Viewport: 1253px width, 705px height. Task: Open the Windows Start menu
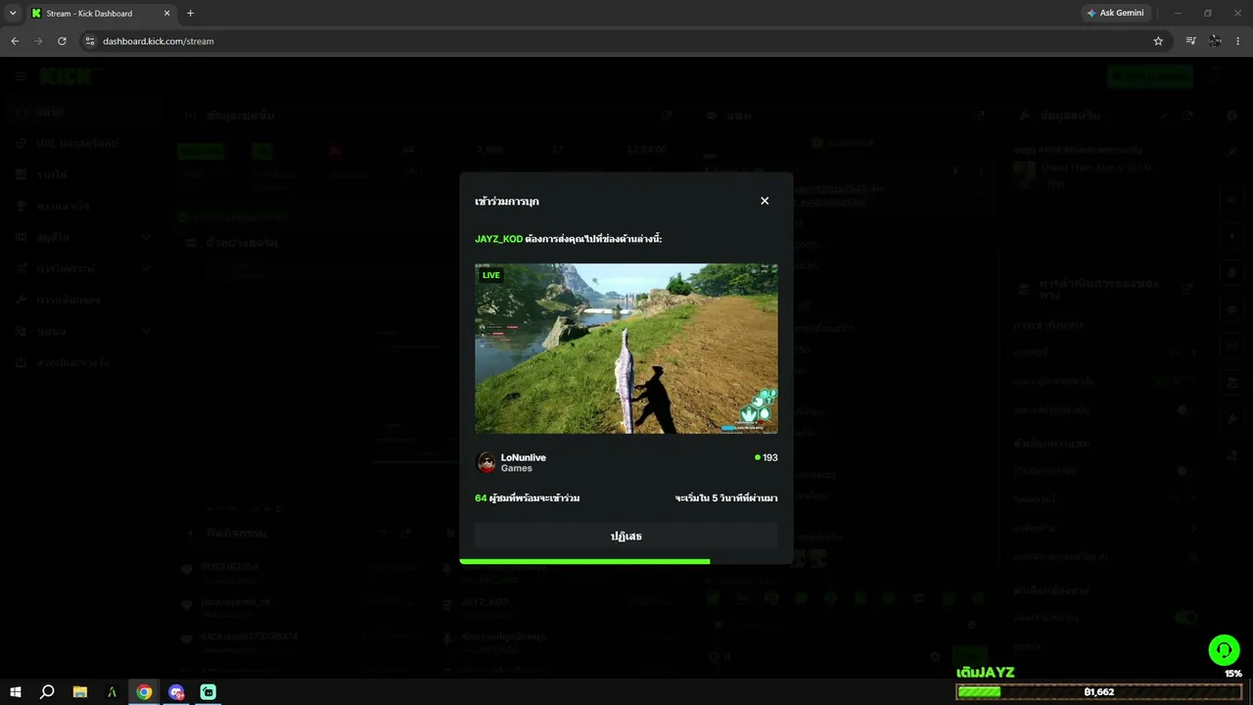16,691
